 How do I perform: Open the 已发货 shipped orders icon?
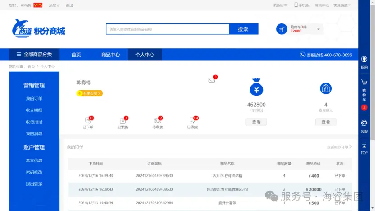click(123, 121)
